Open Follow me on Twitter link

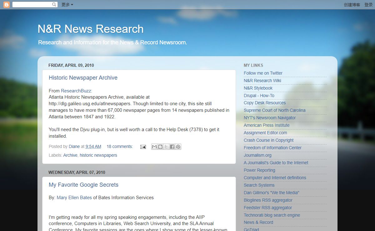(263, 73)
